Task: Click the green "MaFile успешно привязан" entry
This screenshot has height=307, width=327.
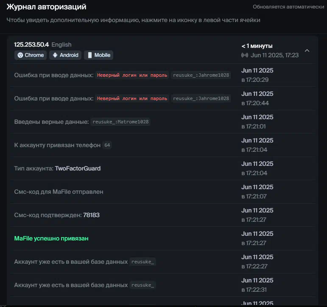Action: point(51,238)
